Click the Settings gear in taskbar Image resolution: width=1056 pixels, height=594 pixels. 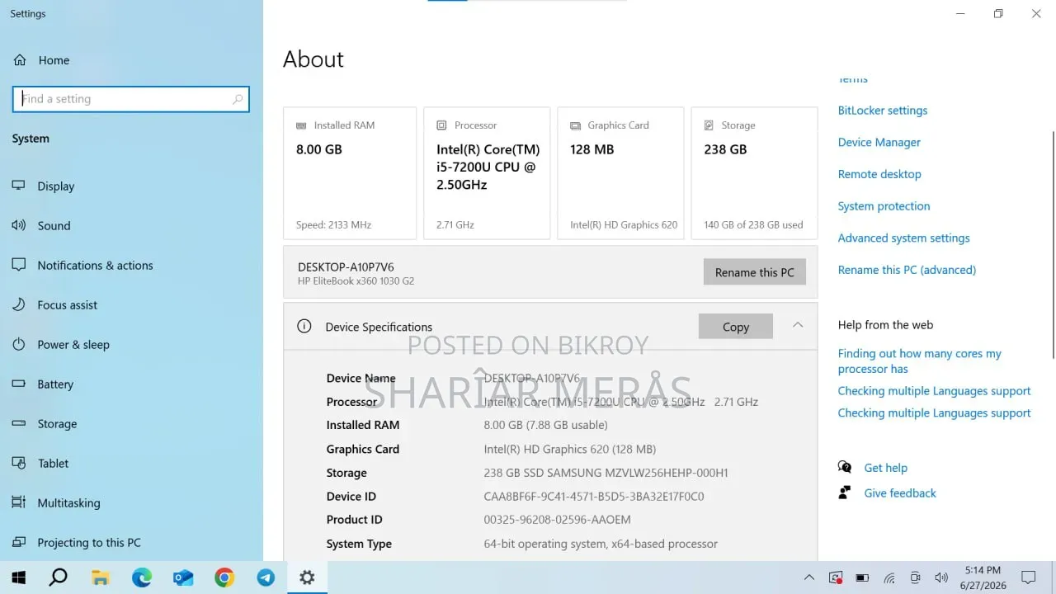click(307, 577)
